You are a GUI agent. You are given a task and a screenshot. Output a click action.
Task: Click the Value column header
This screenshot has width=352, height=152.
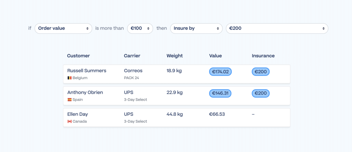tap(216, 56)
